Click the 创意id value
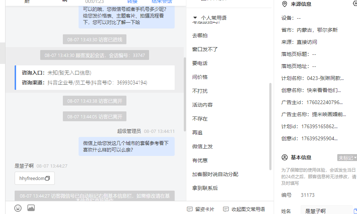This screenshot has width=357, height=214. pos(319,139)
